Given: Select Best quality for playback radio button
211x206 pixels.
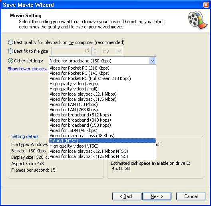Looking at the screenshot, I should (10, 42).
